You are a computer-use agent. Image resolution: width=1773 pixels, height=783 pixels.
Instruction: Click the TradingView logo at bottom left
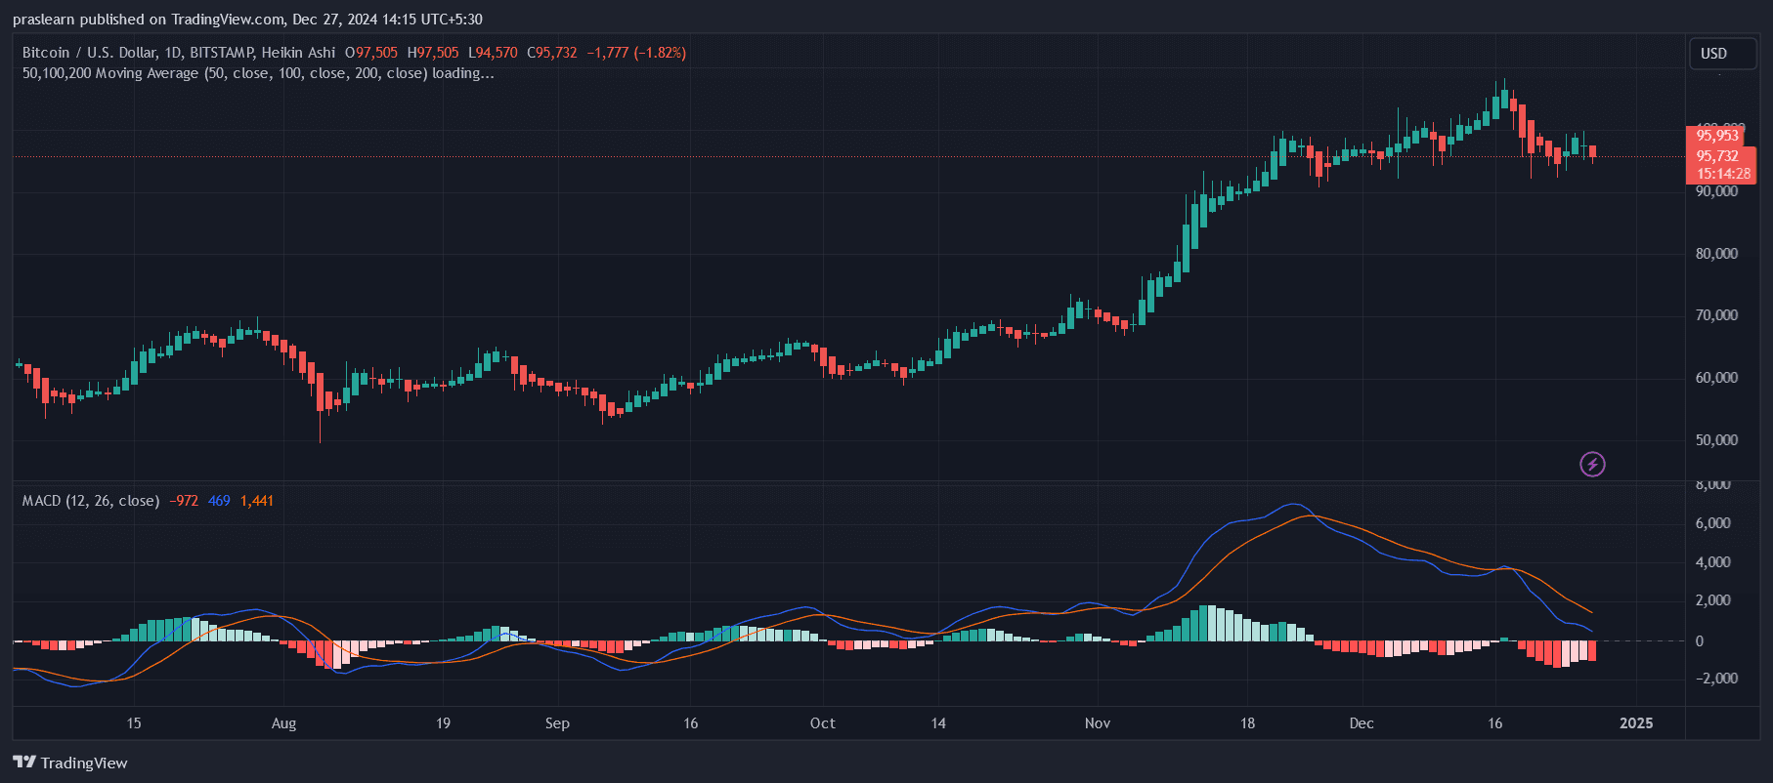pyautogui.click(x=70, y=762)
